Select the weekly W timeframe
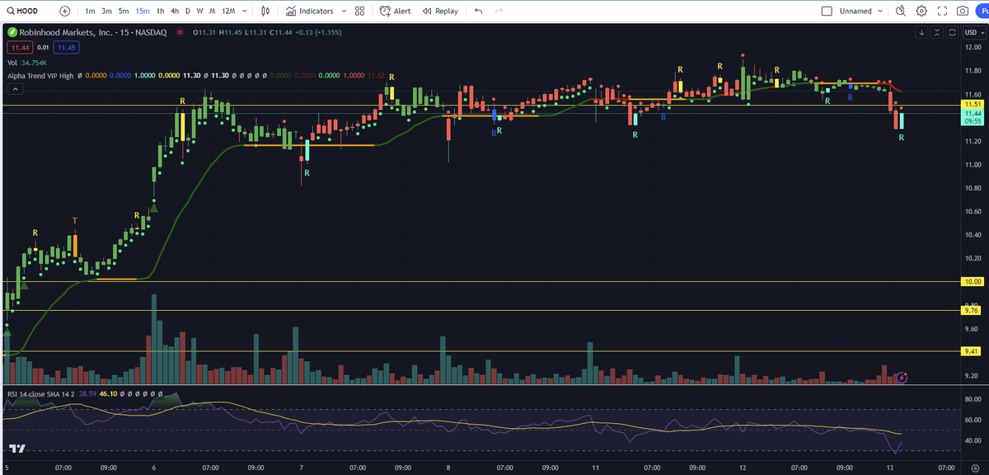 point(199,12)
